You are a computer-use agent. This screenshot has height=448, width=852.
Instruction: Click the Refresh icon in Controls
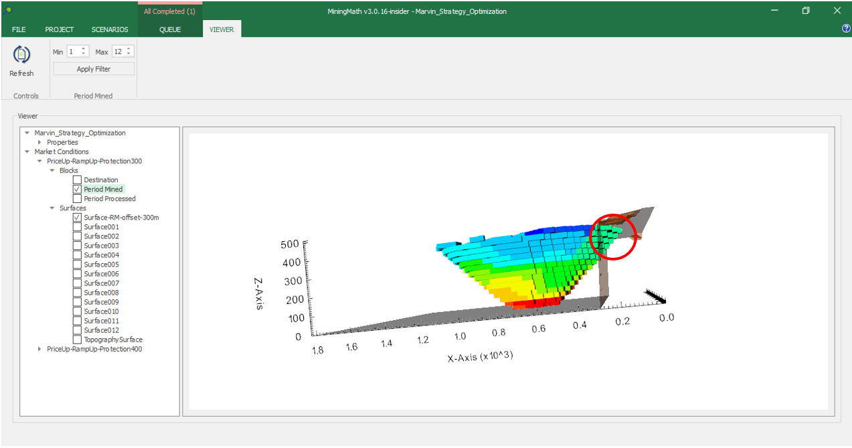coord(21,55)
